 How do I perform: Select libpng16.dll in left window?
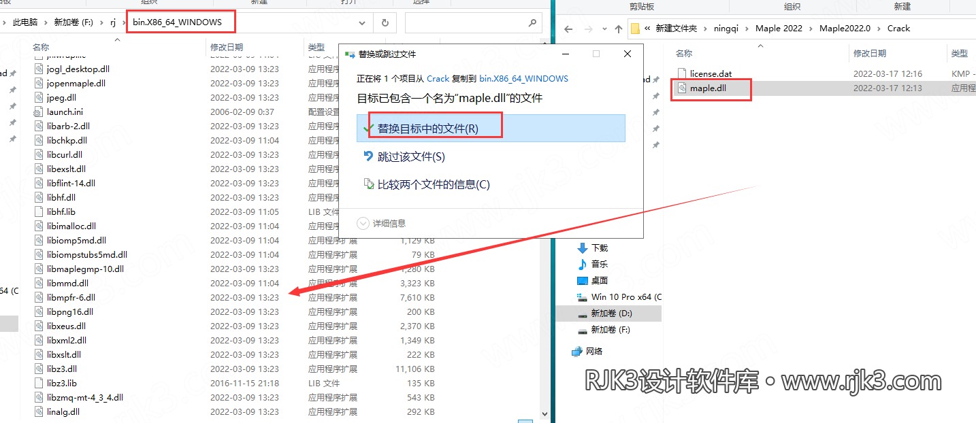(70, 311)
